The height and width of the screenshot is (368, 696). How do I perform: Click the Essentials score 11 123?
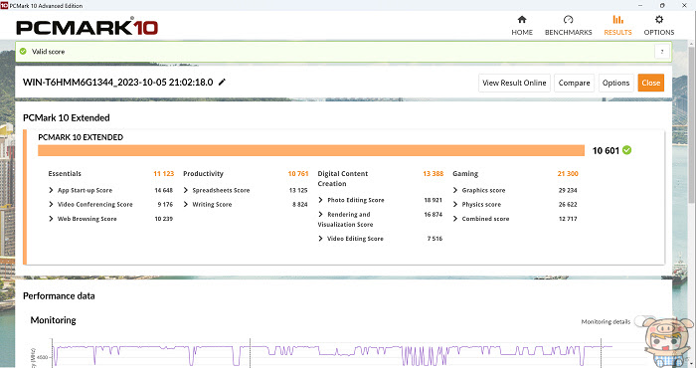tap(163, 174)
